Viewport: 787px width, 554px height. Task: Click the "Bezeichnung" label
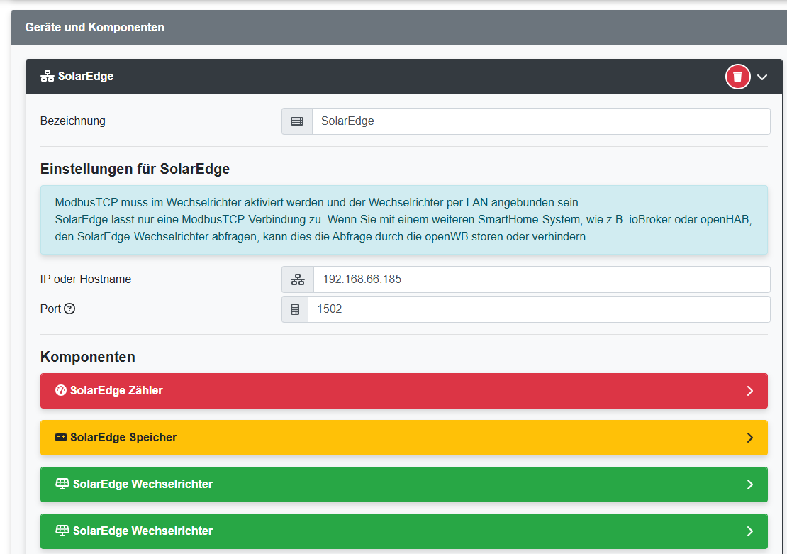tap(73, 121)
